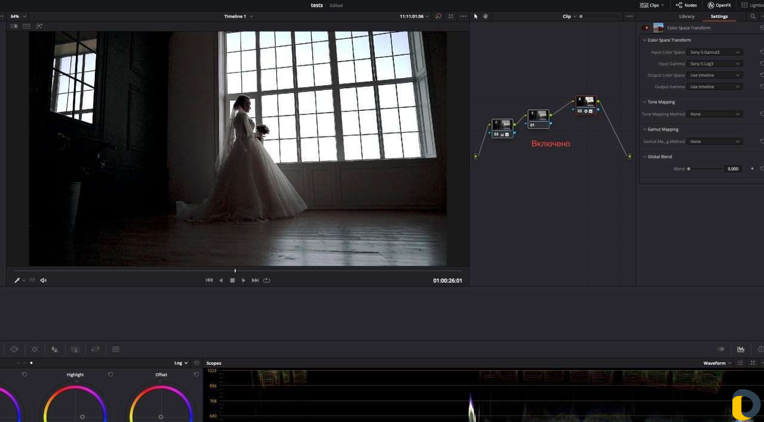This screenshot has height=422, width=764.
Task: Toggle the image wipe view icon
Action: pos(14,26)
